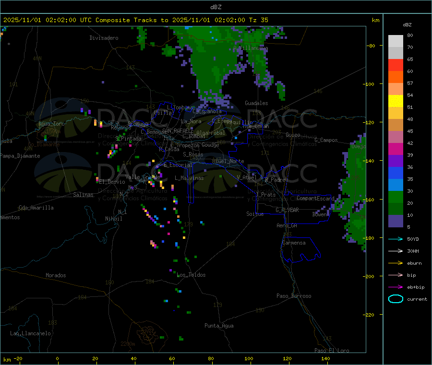Click the 2200m volcano contour label
This screenshot has height=365, width=432.
pyautogui.click(x=128, y=344)
